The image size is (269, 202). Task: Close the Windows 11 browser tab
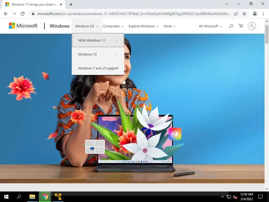tap(61, 4)
